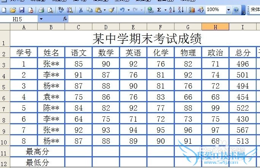Open the Name Box dropdown arrow

coord(41,19)
